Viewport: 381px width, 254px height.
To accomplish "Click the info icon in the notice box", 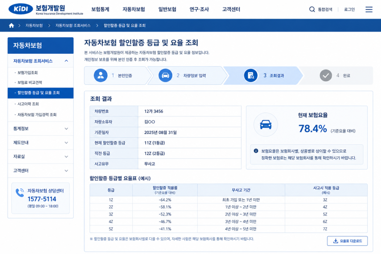I will pyautogui.click(x=256, y=151).
